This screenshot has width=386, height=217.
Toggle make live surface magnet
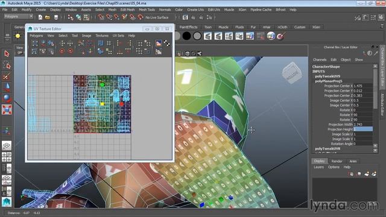coord(141,17)
